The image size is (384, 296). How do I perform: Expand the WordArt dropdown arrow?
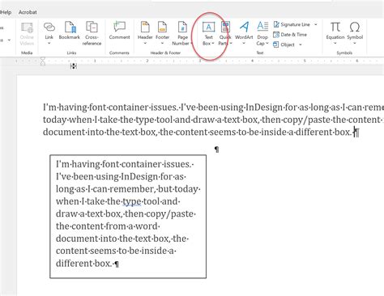pos(244,43)
